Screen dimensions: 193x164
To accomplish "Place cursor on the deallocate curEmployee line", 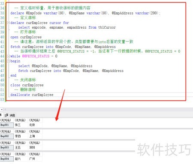I will (32, 95).
